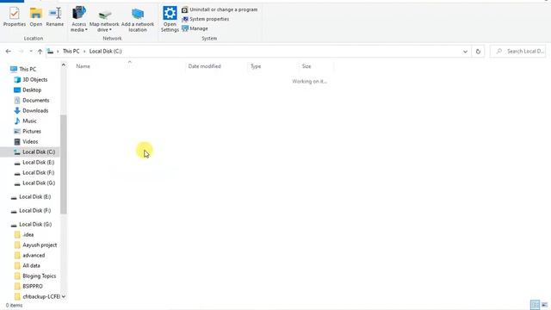Refresh the current folder
551x310 pixels.
point(478,52)
